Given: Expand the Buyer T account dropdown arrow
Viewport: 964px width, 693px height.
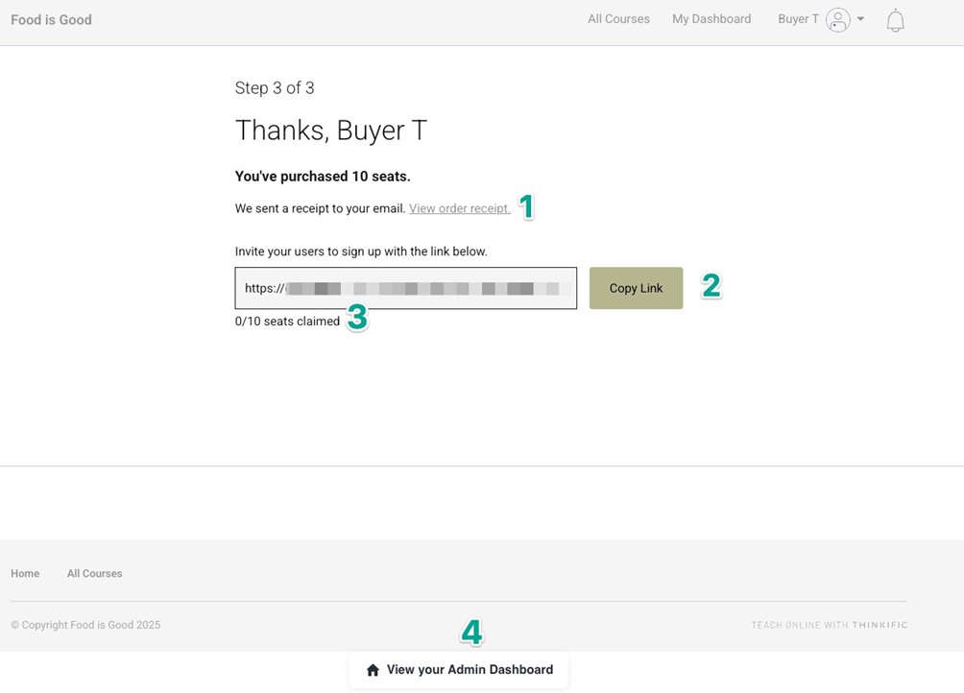Looking at the screenshot, I should (x=860, y=19).
